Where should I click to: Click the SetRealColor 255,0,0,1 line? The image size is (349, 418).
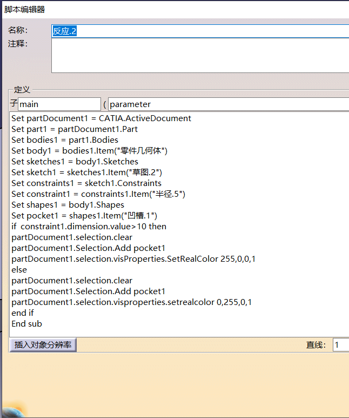click(133, 259)
